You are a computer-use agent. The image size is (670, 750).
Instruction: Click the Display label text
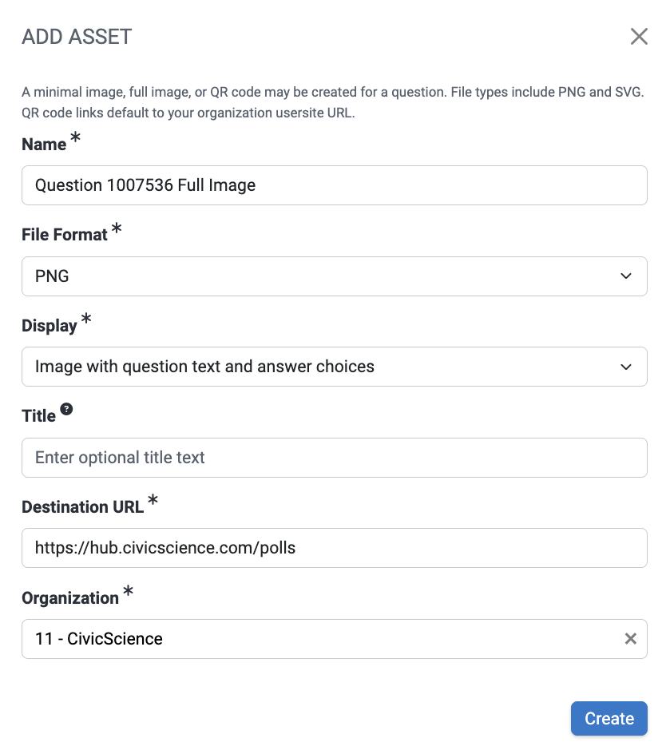(49, 326)
